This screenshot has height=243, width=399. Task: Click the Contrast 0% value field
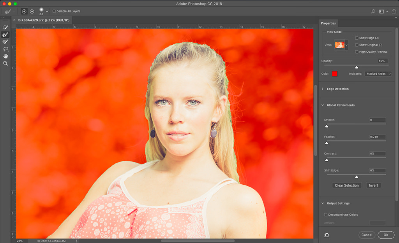coord(377,154)
